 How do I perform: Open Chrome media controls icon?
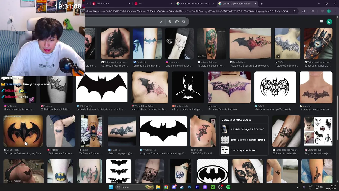[322, 11]
